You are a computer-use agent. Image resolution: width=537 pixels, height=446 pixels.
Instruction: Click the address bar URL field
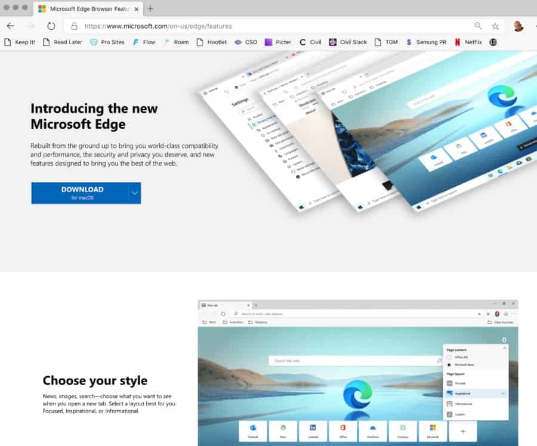(x=268, y=26)
